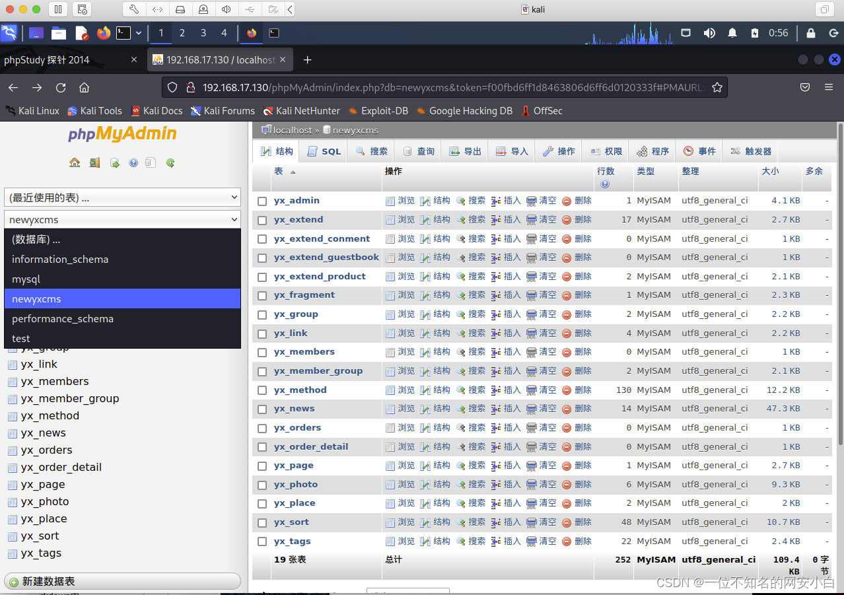Open the recent tables dropdown
The height and width of the screenshot is (595, 844).
tap(122, 197)
